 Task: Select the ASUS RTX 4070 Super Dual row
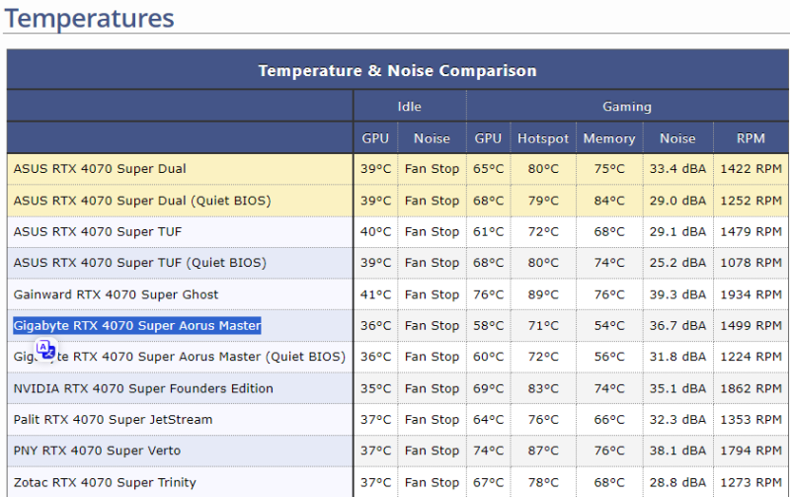pyautogui.click(x=100, y=169)
